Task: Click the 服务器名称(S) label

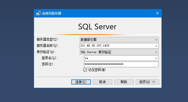Action: point(48,45)
